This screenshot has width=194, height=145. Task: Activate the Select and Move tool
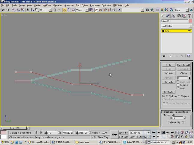click(65, 10)
